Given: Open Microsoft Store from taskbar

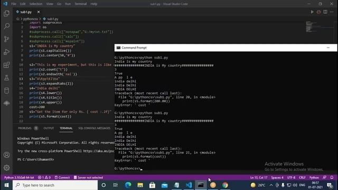Looking at the screenshot, I should click(152, 185).
